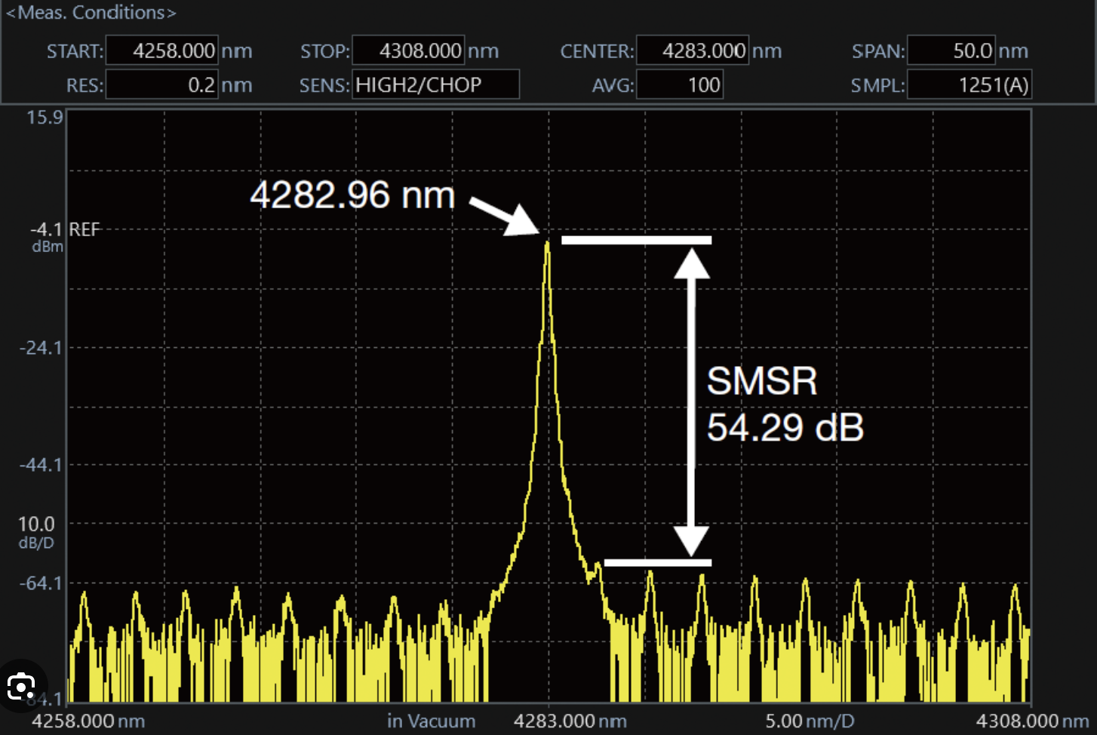Click the bottom white SMSR marker line
1097x735 pixels.
pyautogui.click(x=657, y=562)
